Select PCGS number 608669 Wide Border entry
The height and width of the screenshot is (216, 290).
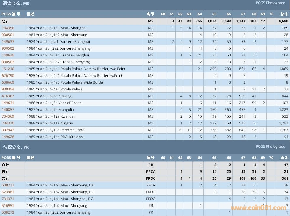click(x=8, y=82)
